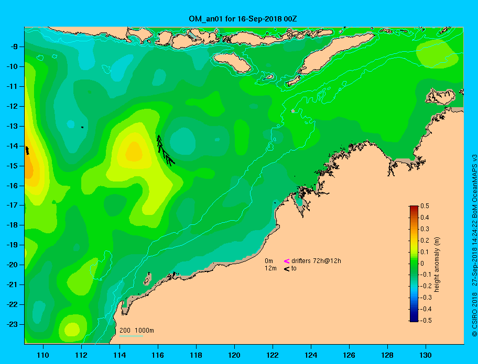This screenshot has height=364, width=478.
Task: Click the -14 latitude axis label
Action: [13, 146]
